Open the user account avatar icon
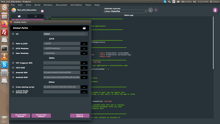 tap(215, 10)
